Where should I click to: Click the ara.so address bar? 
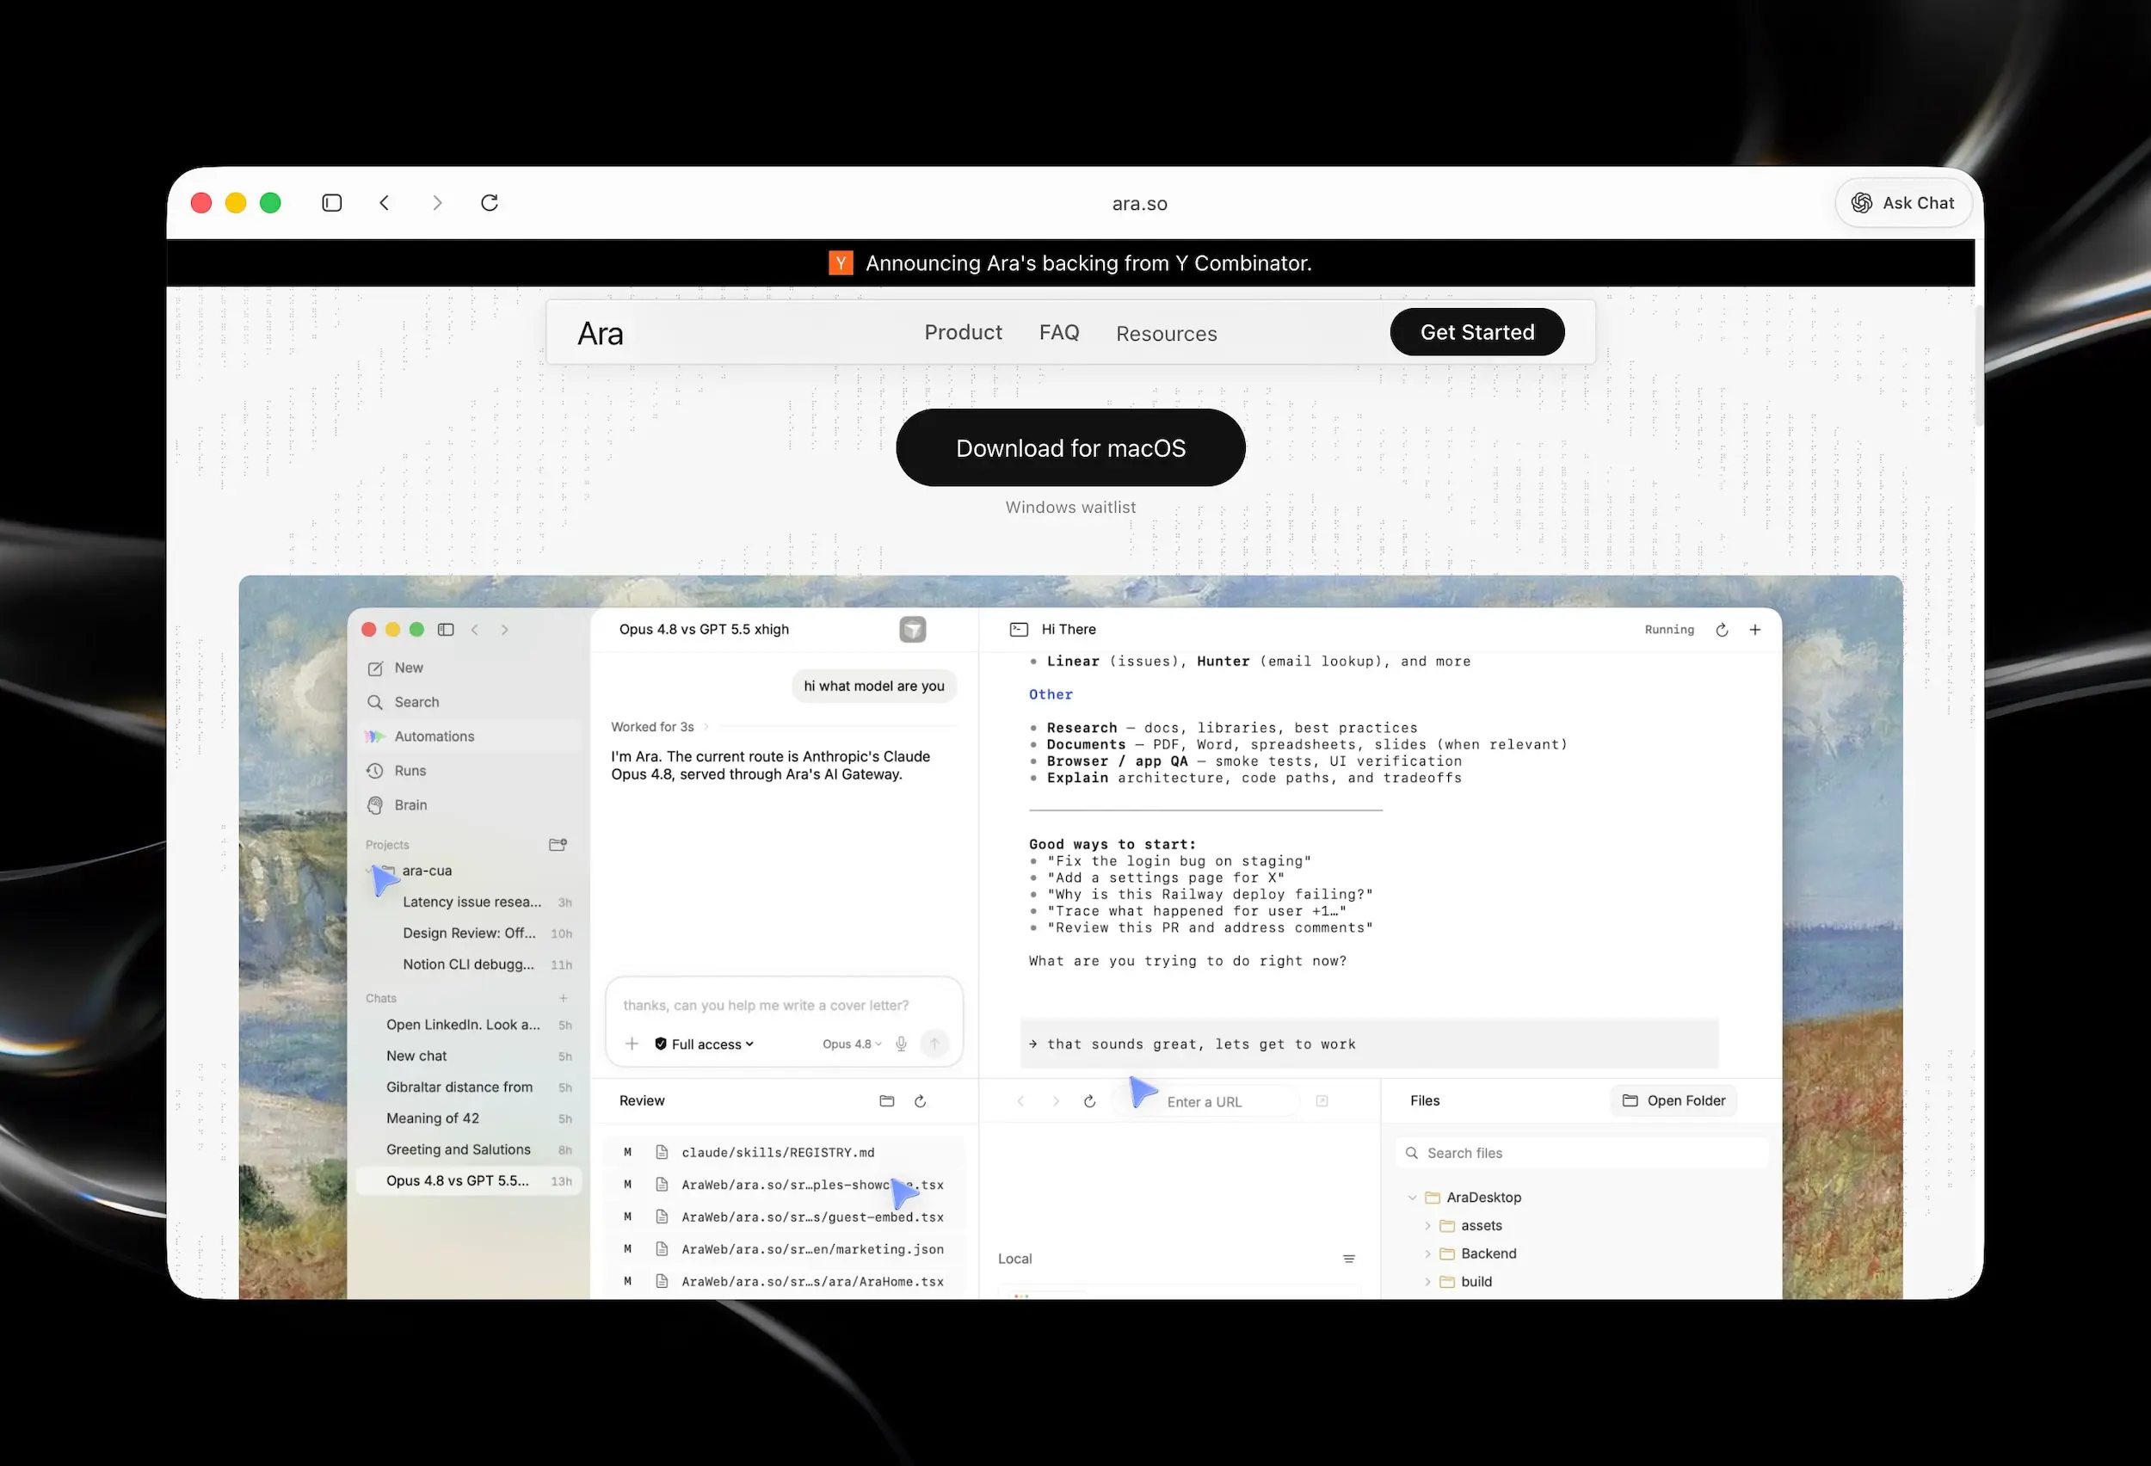pos(1139,204)
